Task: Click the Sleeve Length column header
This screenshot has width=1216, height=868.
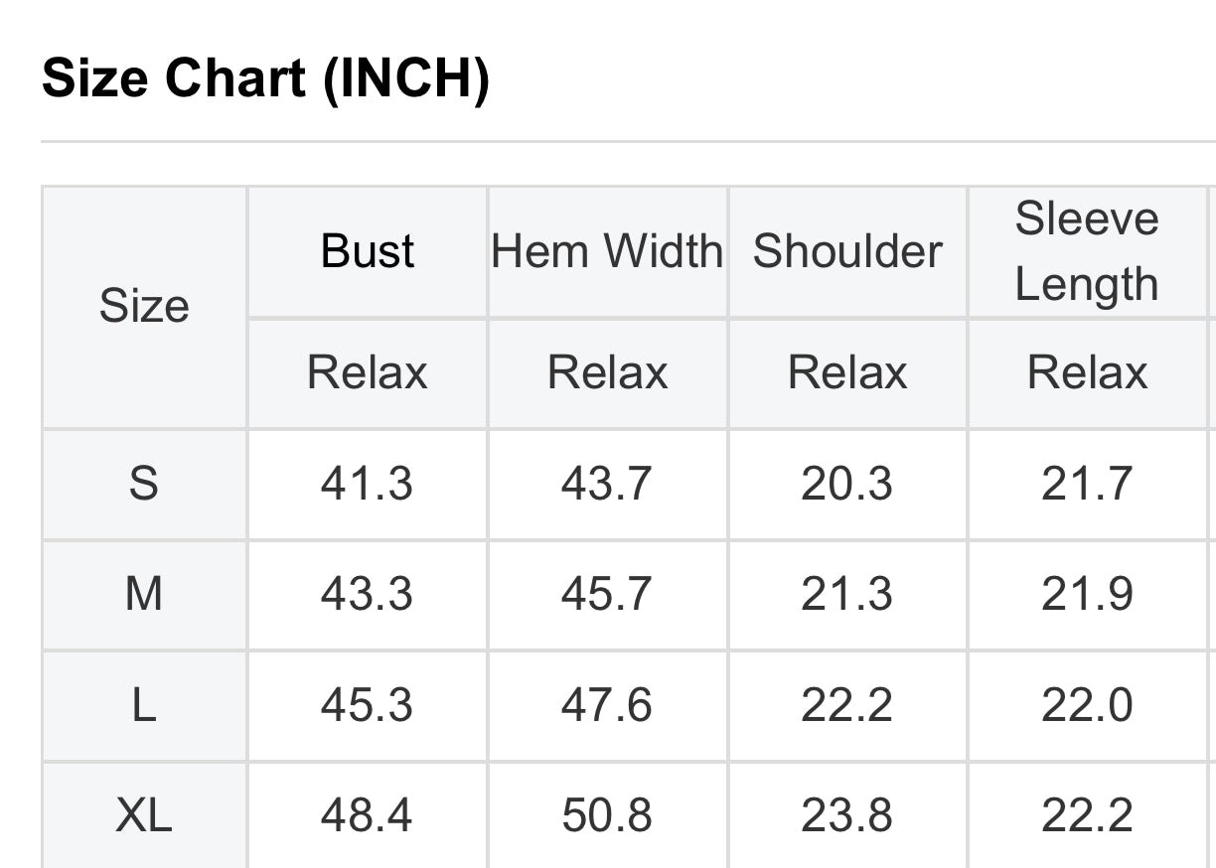Action: (x=1087, y=251)
